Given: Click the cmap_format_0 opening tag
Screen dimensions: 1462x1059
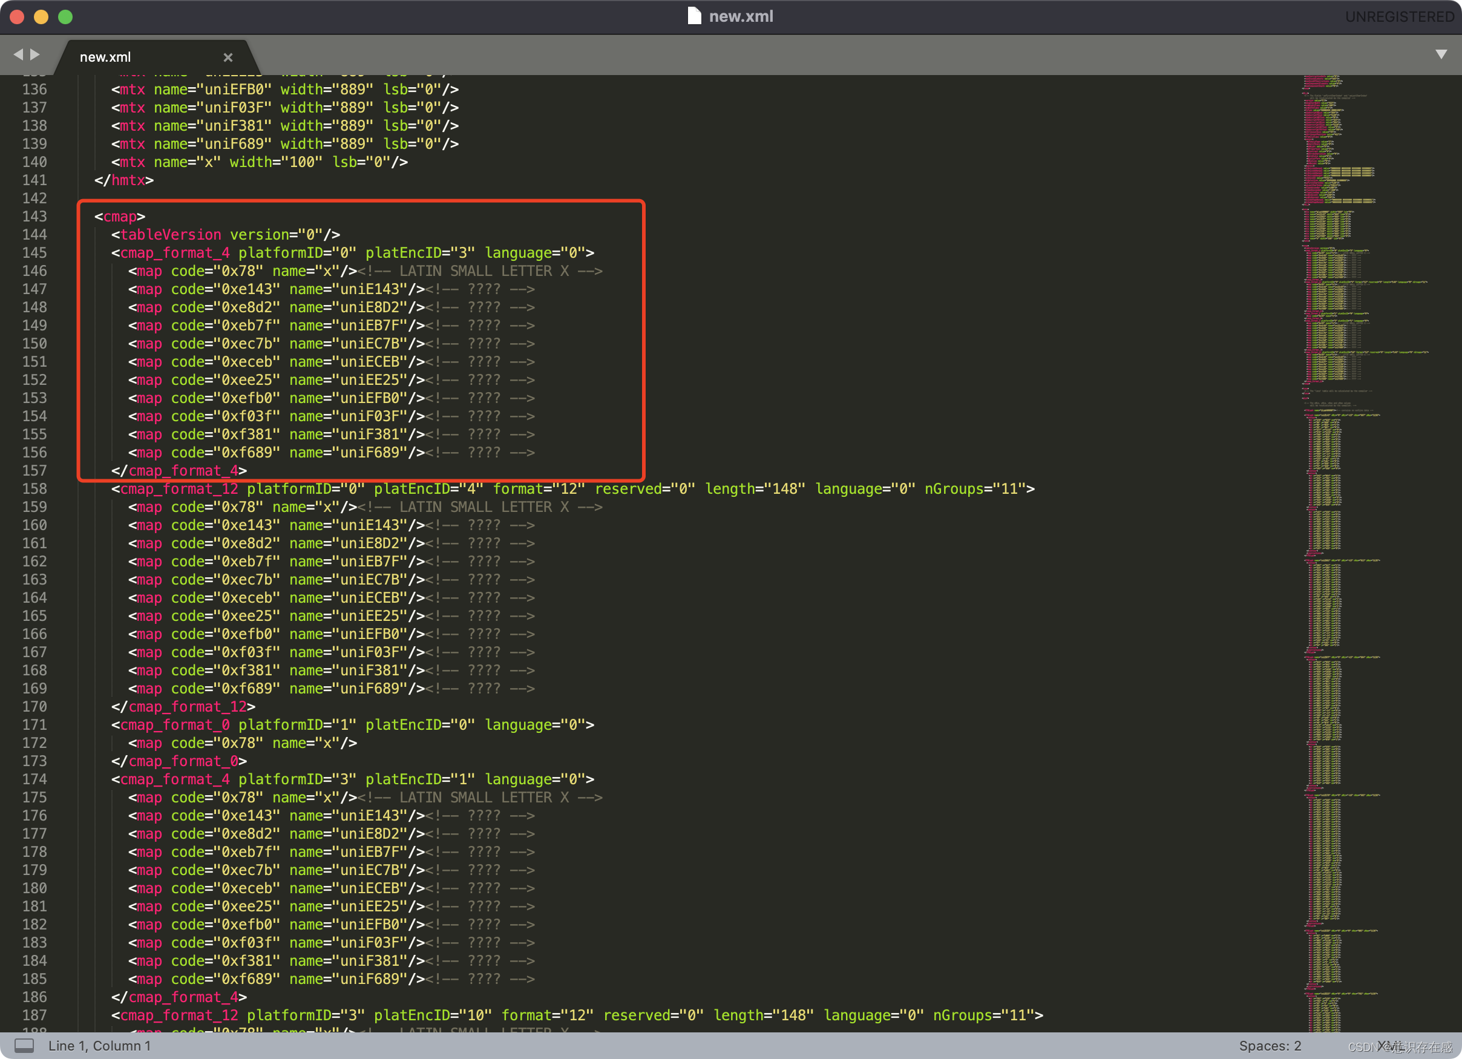Looking at the screenshot, I should coord(174,724).
